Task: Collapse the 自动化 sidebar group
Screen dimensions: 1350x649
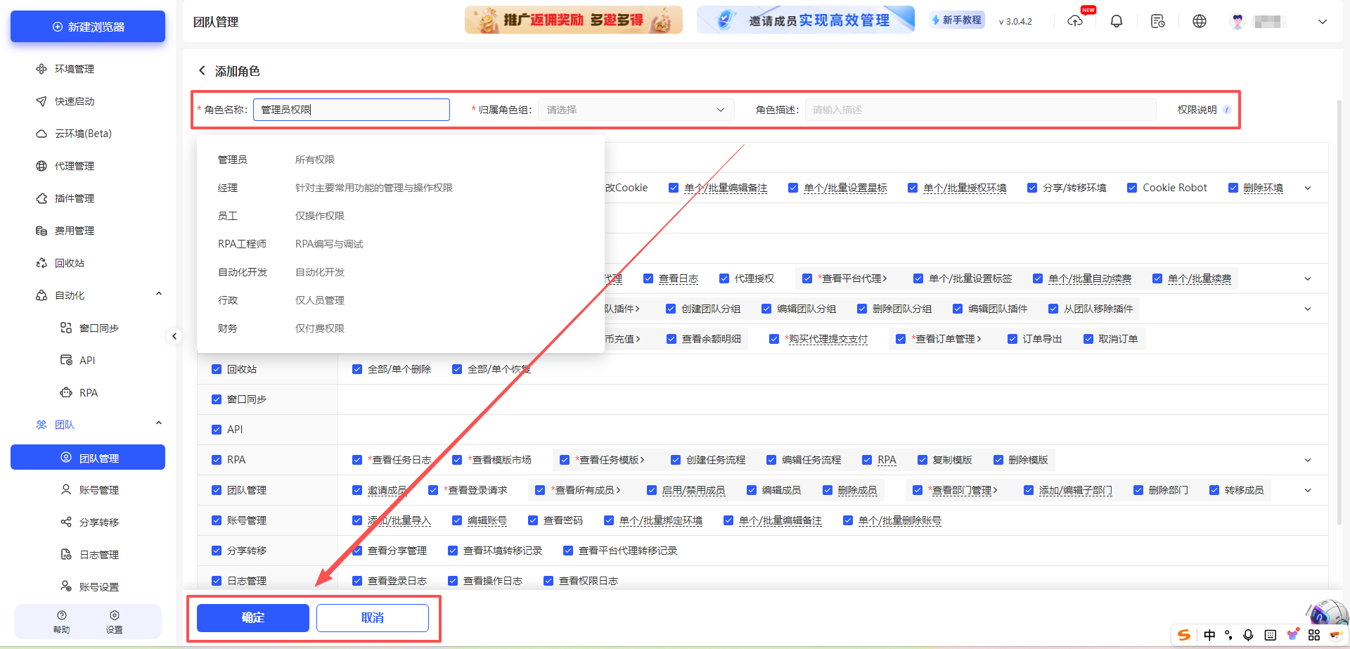Action: [x=159, y=293]
